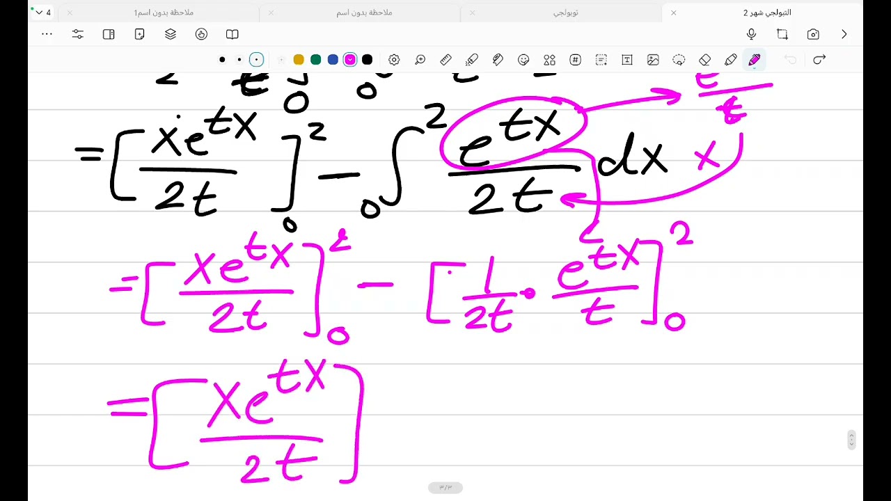Viewport: 891px width, 501px height.
Task: Collapse the toolbar with the right chevron
Action: (844, 34)
